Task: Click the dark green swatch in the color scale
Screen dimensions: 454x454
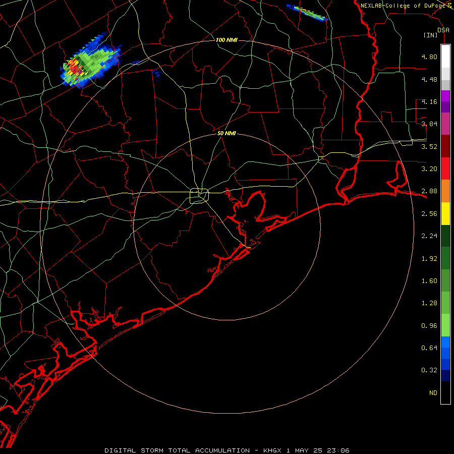Action: [x=445, y=236]
